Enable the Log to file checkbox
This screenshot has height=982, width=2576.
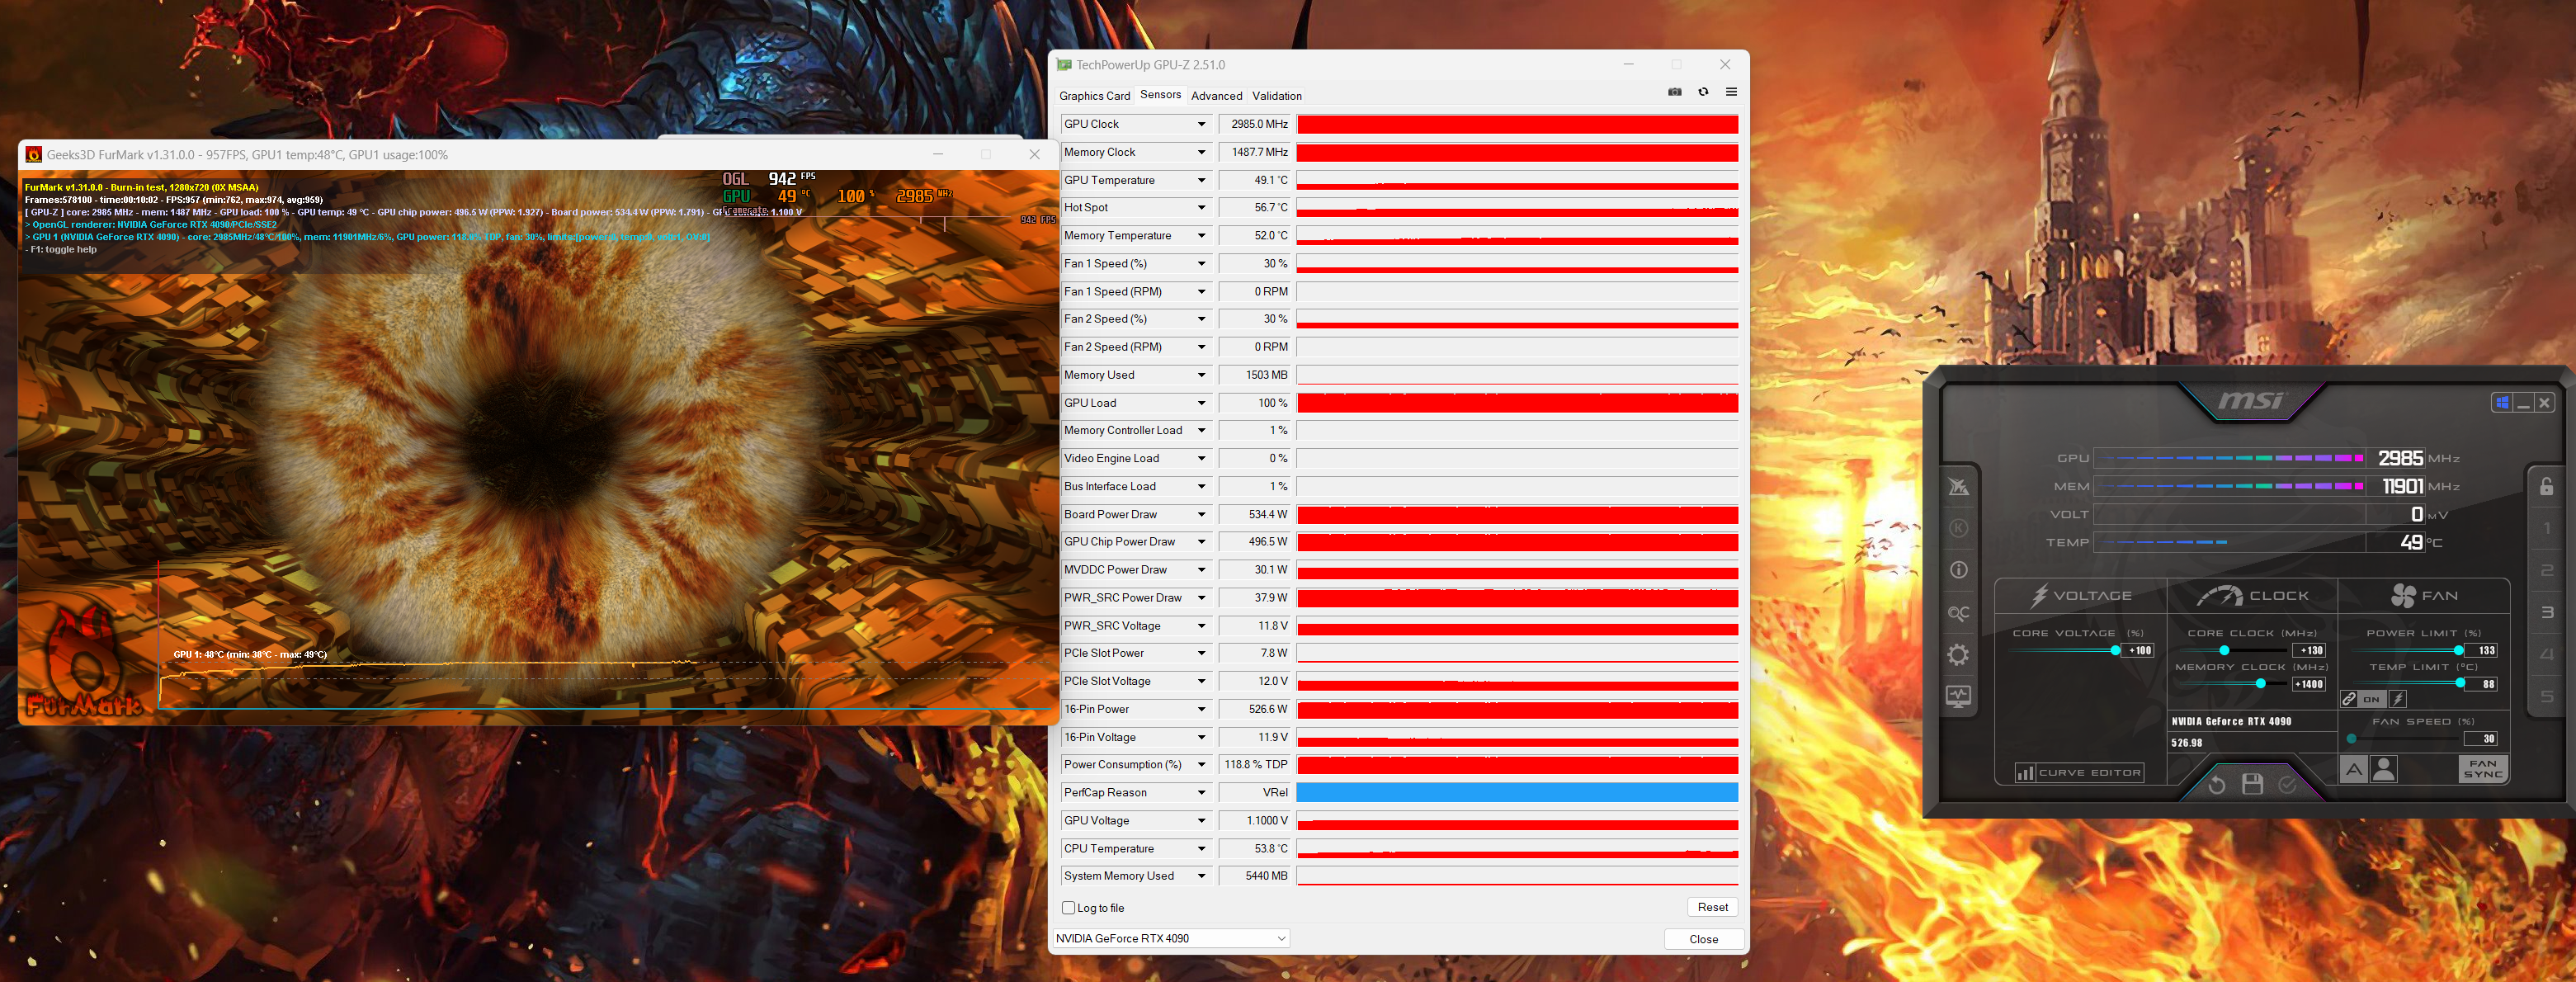(x=1068, y=908)
